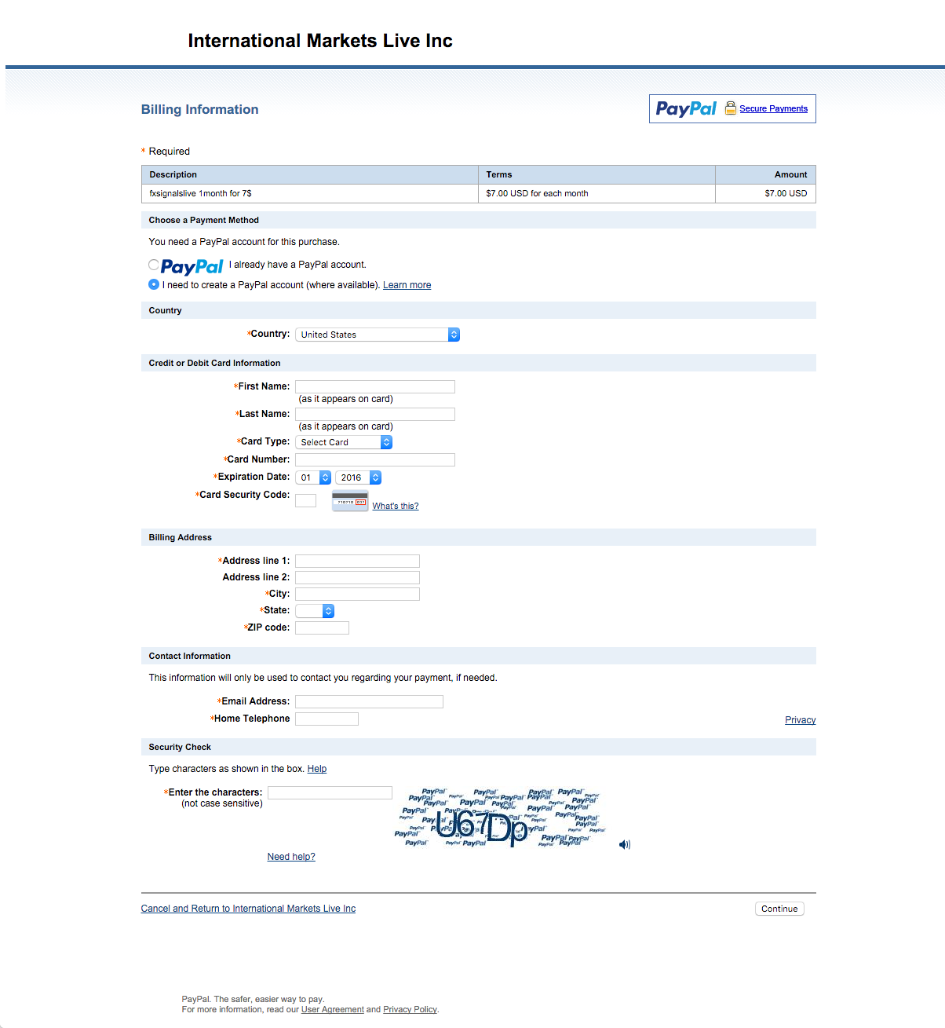Open the Privacy Policy footer link
The height and width of the screenshot is (1028, 945).
pos(410,1010)
